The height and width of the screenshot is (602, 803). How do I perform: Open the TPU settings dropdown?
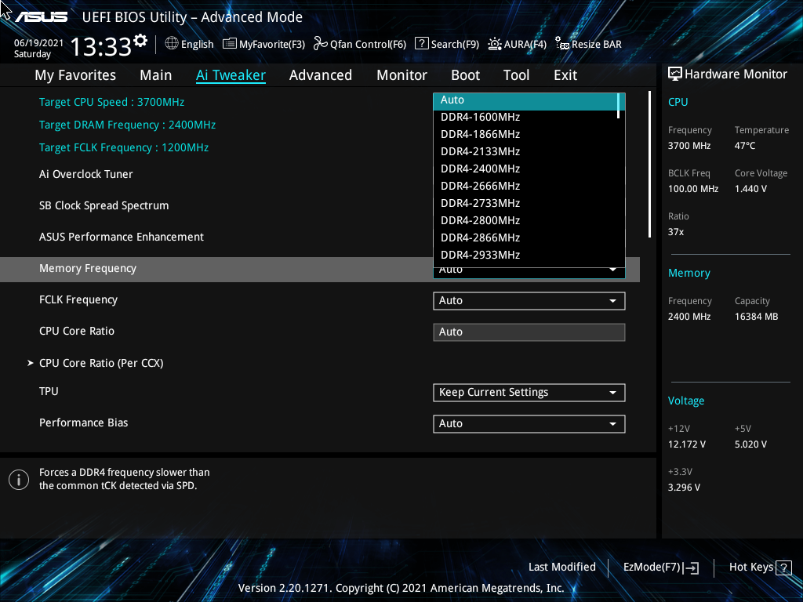coord(529,392)
